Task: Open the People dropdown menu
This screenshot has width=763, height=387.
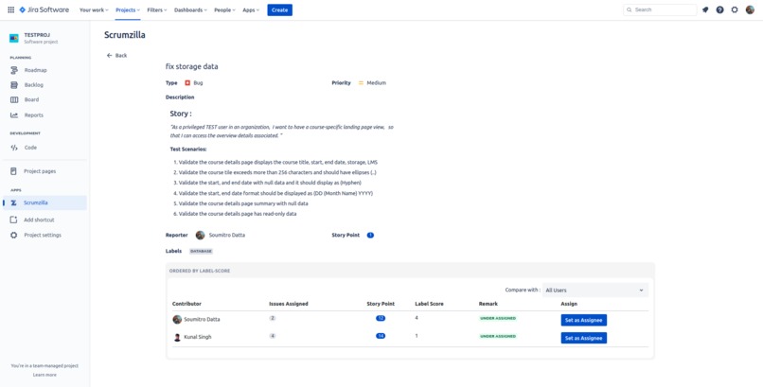Action: coord(224,9)
